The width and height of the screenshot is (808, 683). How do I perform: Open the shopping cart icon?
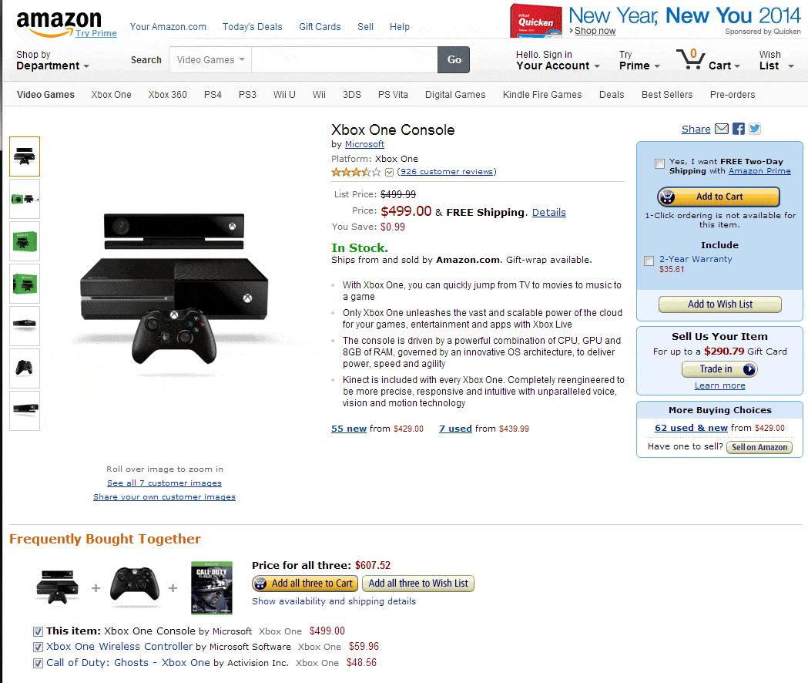coord(691,60)
